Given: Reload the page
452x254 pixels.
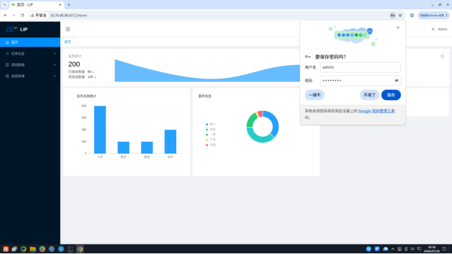Looking at the screenshot, I should click(x=22, y=15).
